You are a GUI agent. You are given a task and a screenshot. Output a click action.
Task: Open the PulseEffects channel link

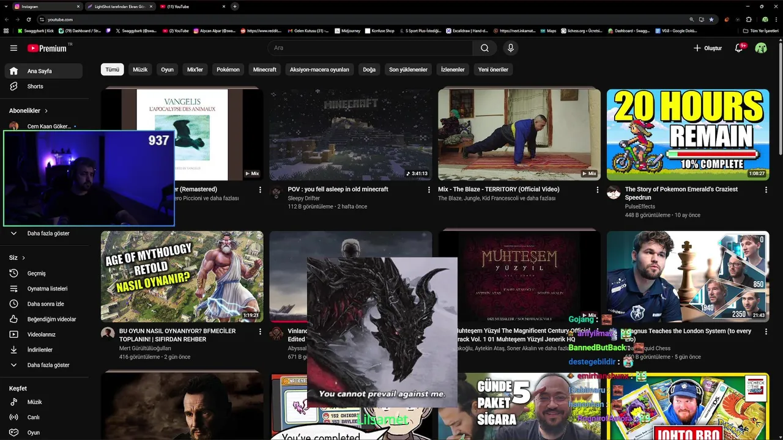[640, 207]
